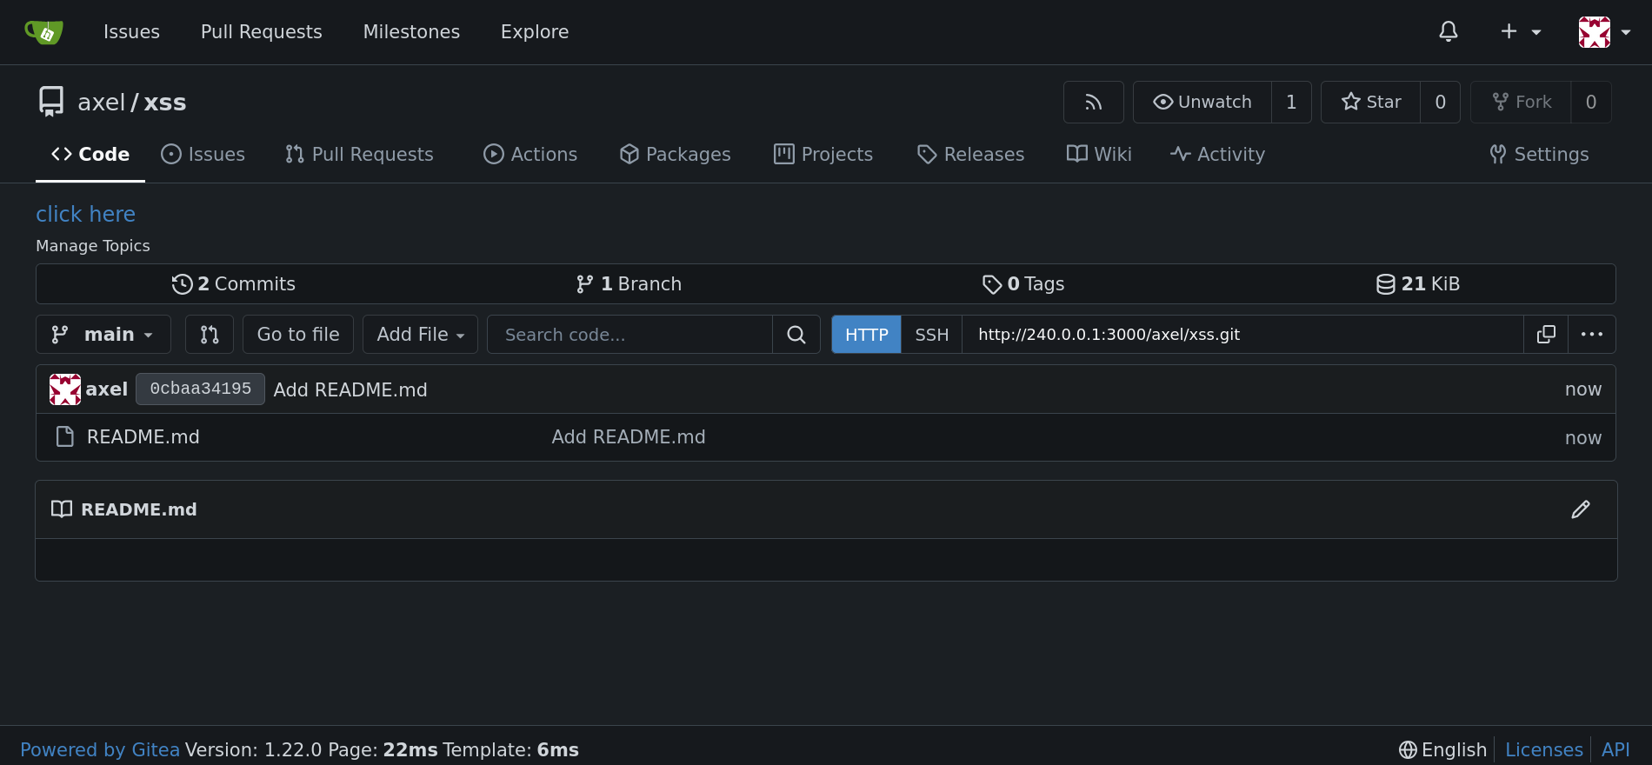Viewport: 1652px width, 765px height.
Task: Click the Gitea logo home icon
Action: point(43,32)
